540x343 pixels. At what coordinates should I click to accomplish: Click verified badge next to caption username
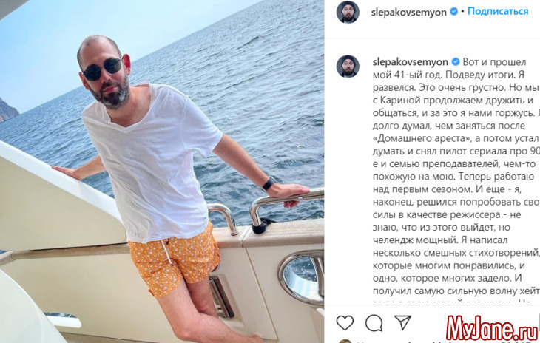(455, 62)
